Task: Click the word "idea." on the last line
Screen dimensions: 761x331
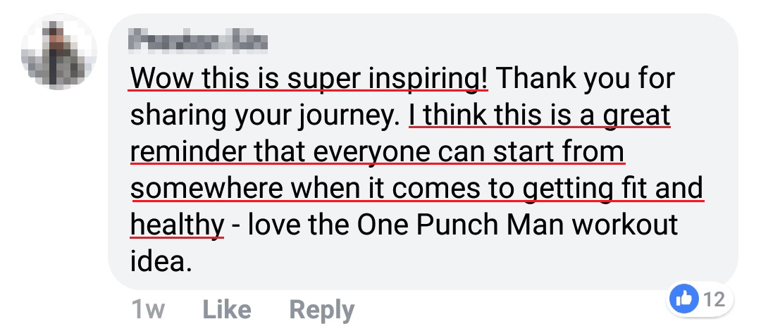Action: click(x=161, y=262)
